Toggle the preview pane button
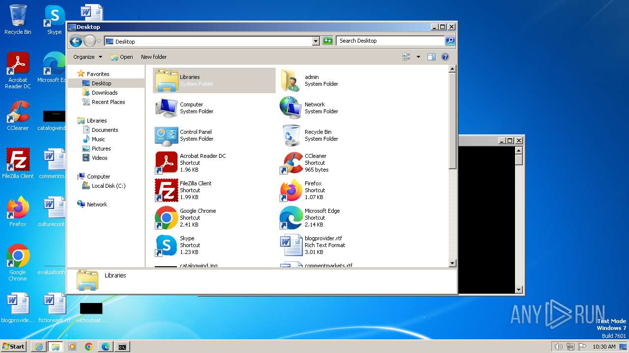Screen dimensions: 629x353 coord(431,57)
